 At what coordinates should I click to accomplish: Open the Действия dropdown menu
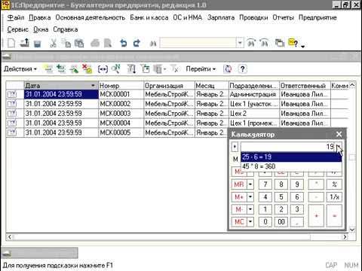pos(20,69)
